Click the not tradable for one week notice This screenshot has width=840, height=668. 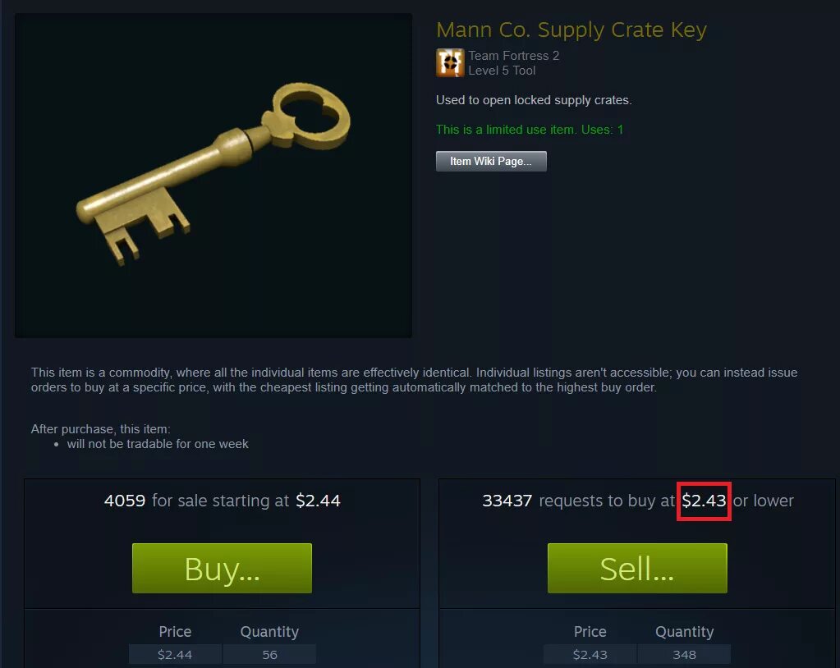(x=158, y=444)
